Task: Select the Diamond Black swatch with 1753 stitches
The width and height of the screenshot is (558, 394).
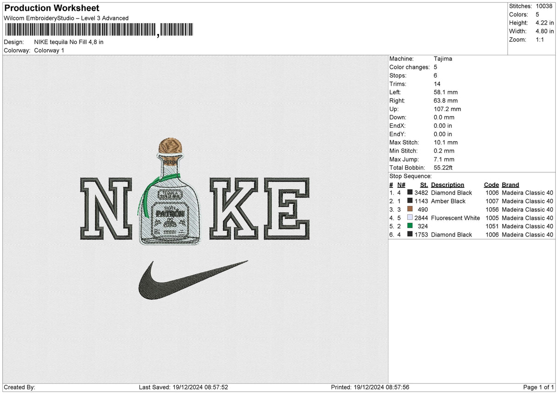Action: 410,234
